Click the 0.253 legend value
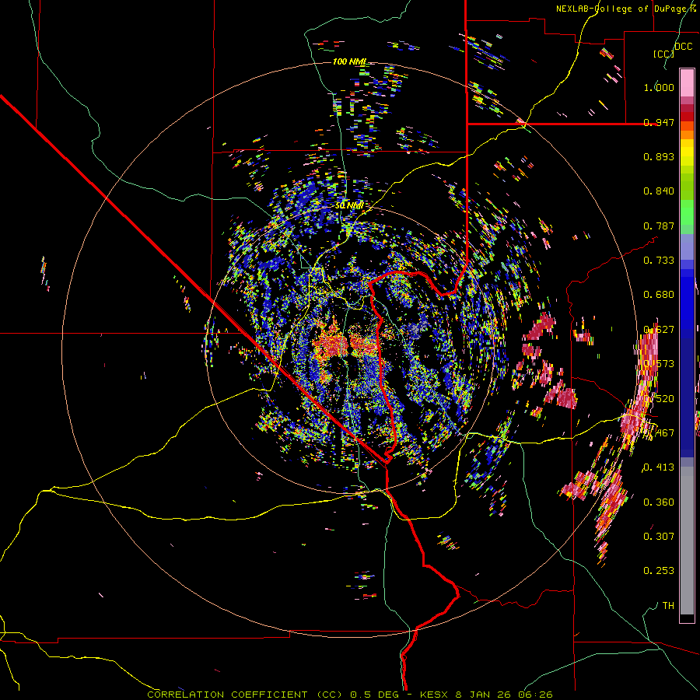700x700 pixels. [659, 571]
